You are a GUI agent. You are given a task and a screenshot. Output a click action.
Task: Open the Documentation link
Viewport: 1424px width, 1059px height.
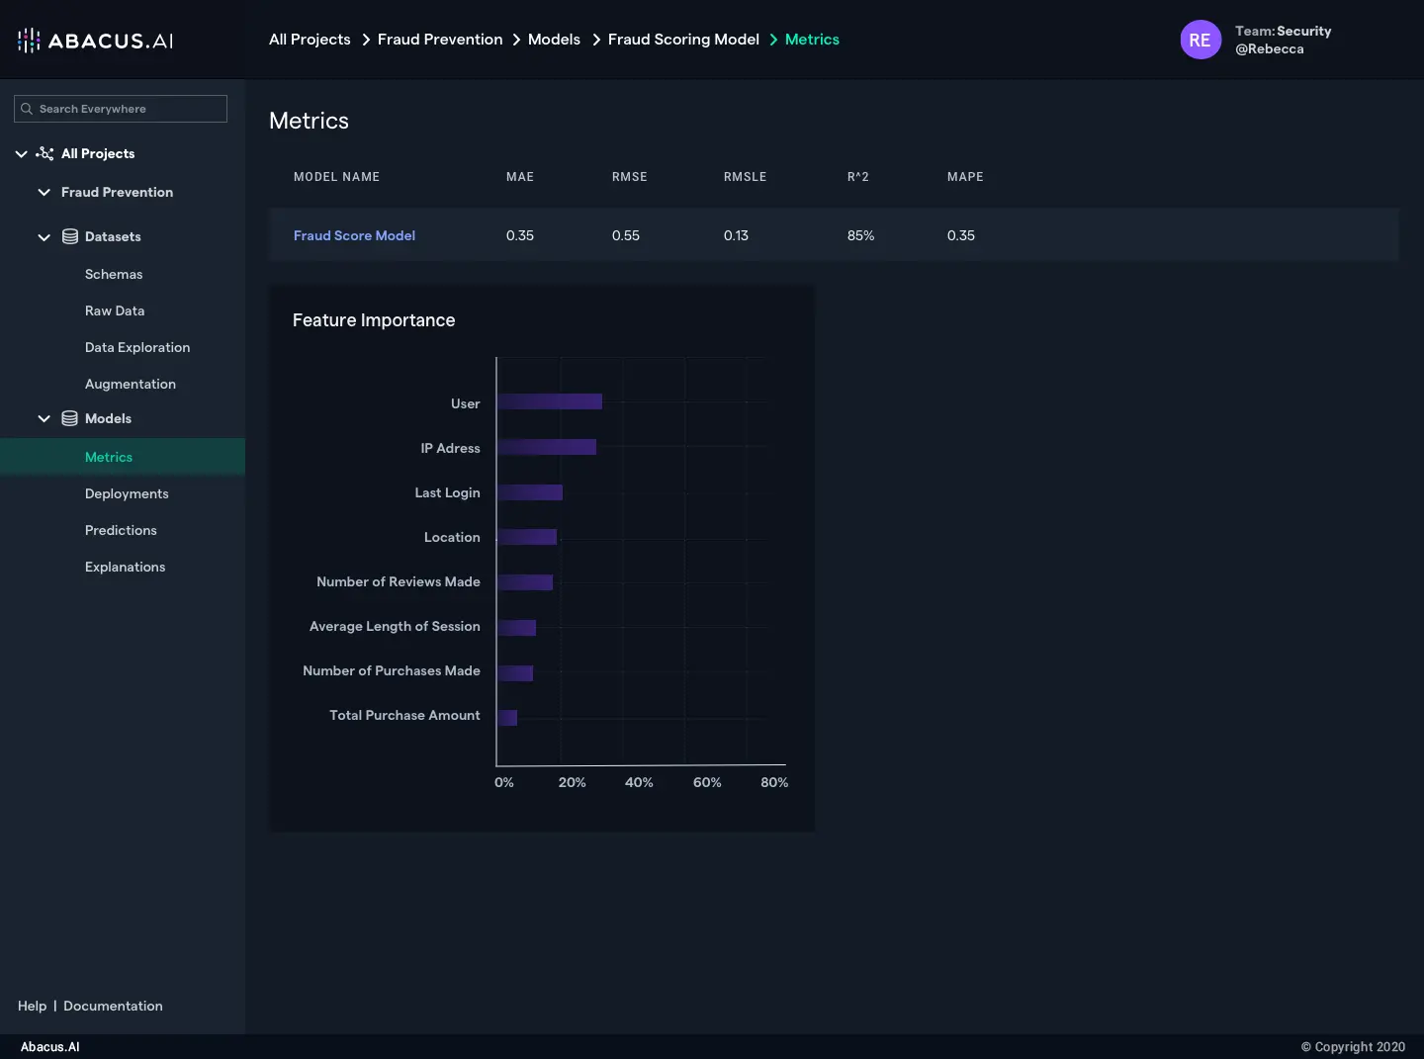pyautogui.click(x=113, y=1006)
